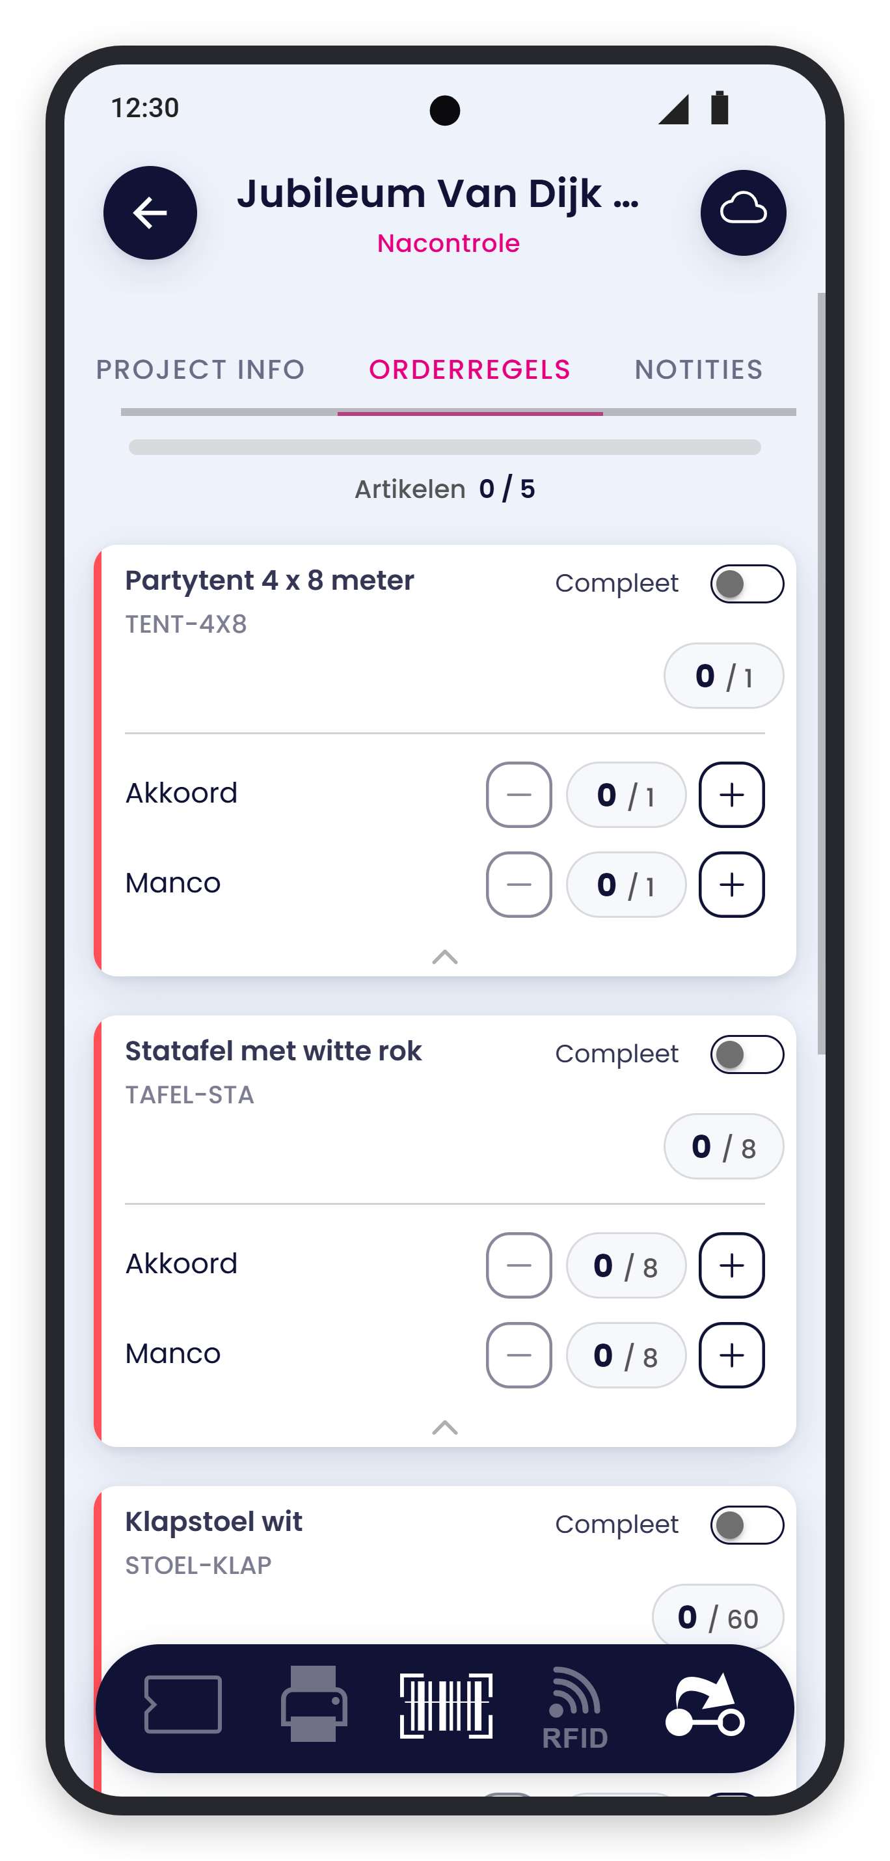This screenshot has height=1861, width=890.
Task: Select the RFID scan icon
Action: click(574, 1708)
